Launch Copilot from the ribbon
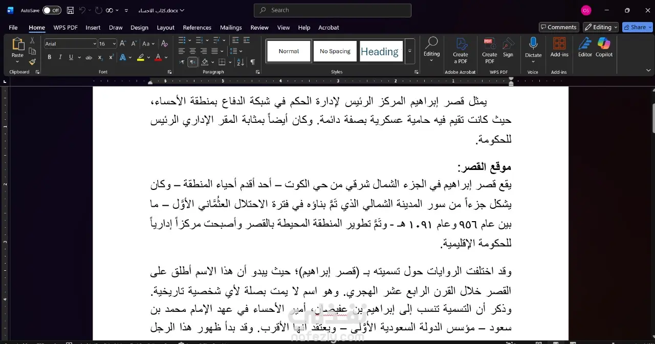 [x=604, y=47]
